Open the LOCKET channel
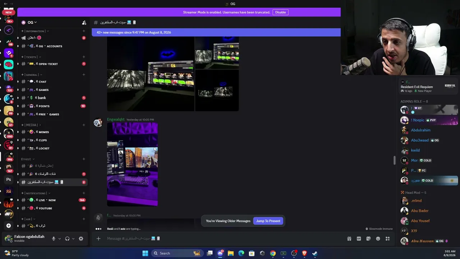 53,148
